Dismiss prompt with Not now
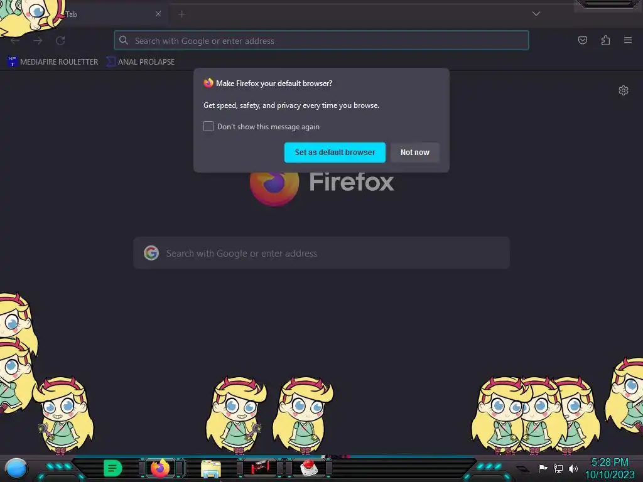Viewport: 643px width, 482px height. point(414,153)
